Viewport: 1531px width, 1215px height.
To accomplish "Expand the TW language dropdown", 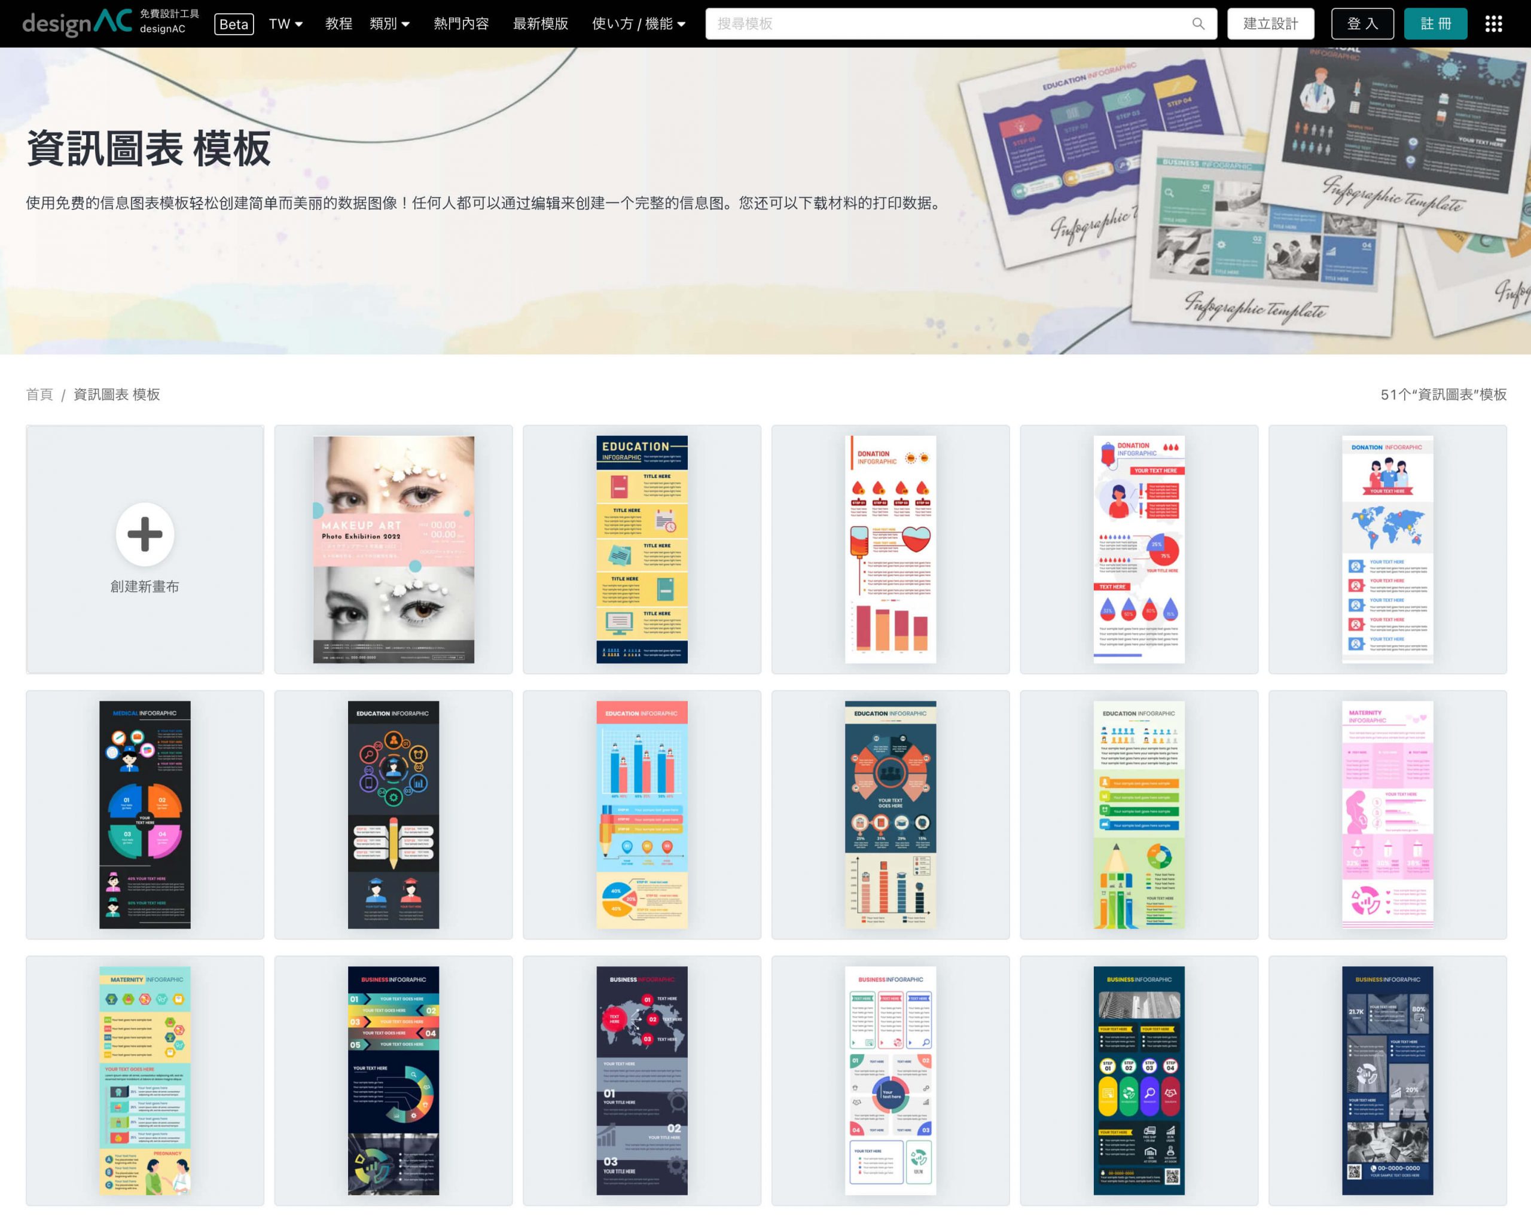I will pos(285,23).
